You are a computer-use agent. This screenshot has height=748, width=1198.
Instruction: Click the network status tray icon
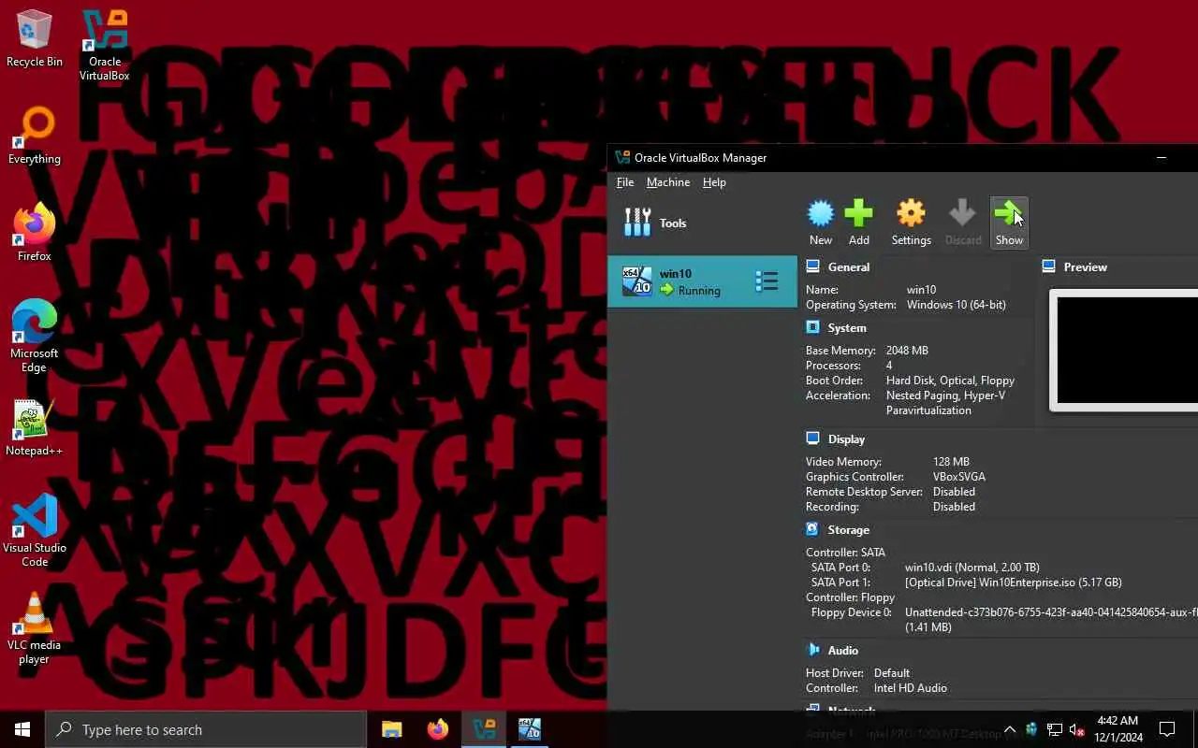click(1055, 729)
